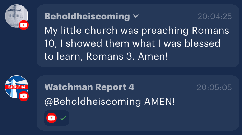Open Beholdheiscoming's cross-and-nails profile picture

tap(17, 16)
